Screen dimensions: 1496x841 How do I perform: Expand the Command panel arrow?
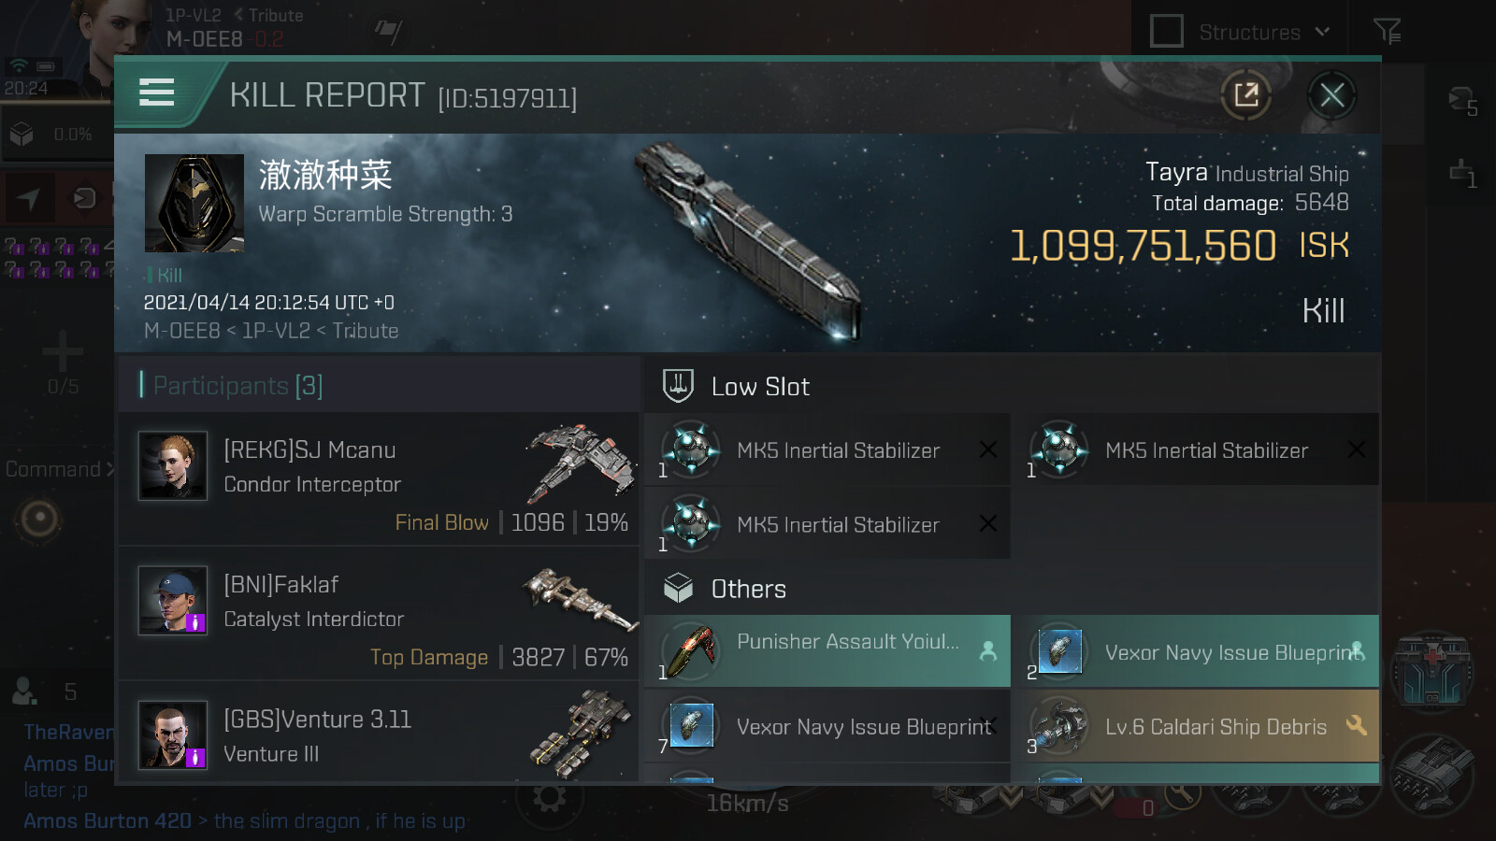[x=110, y=469]
